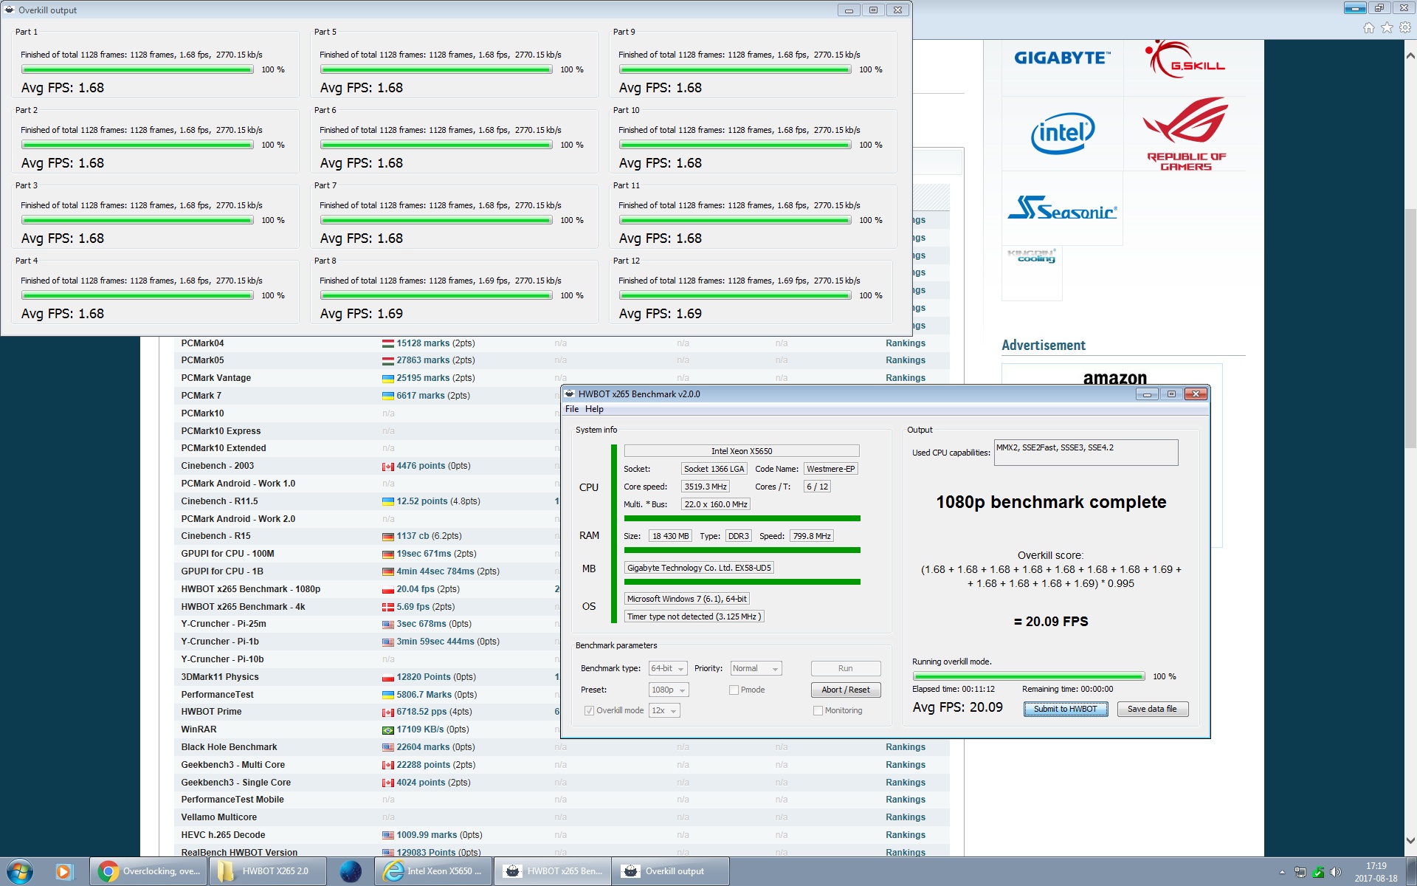
Task: Switch to Internet Explorer Intel Xeon X5650 window
Action: point(433,871)
